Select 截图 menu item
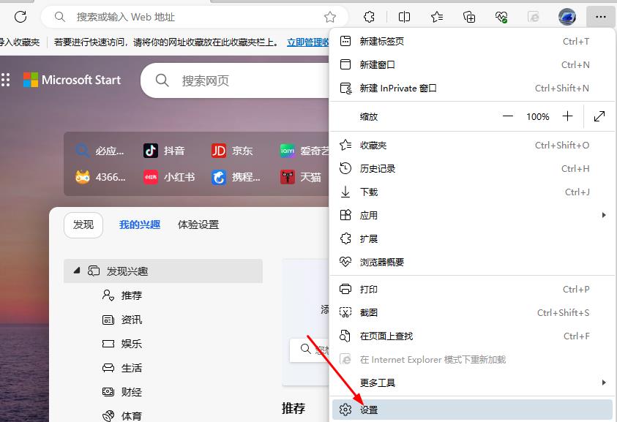This screenshot has width=617, height=422. 472,313
